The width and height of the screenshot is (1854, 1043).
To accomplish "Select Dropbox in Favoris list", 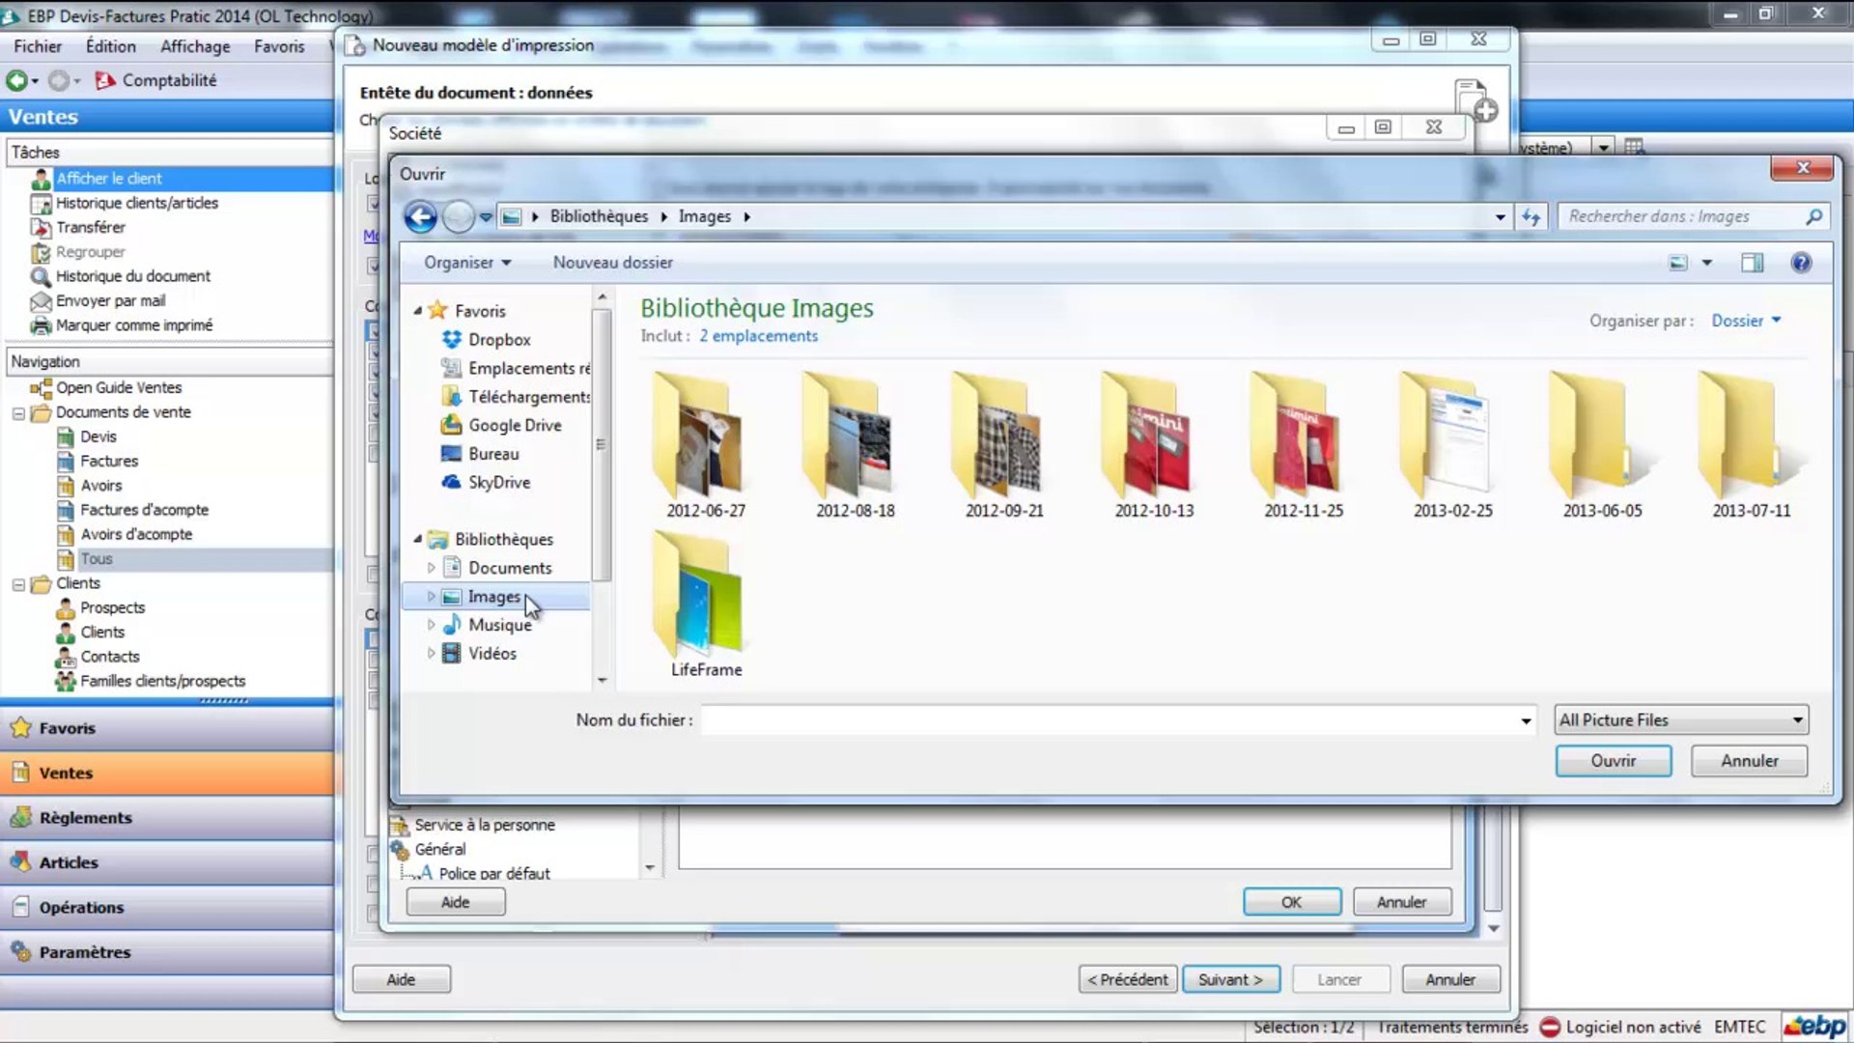I will click(498, 340).
